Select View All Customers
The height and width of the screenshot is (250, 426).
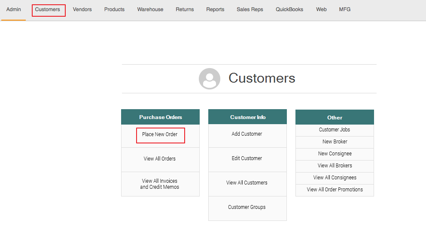click(247, 183)
